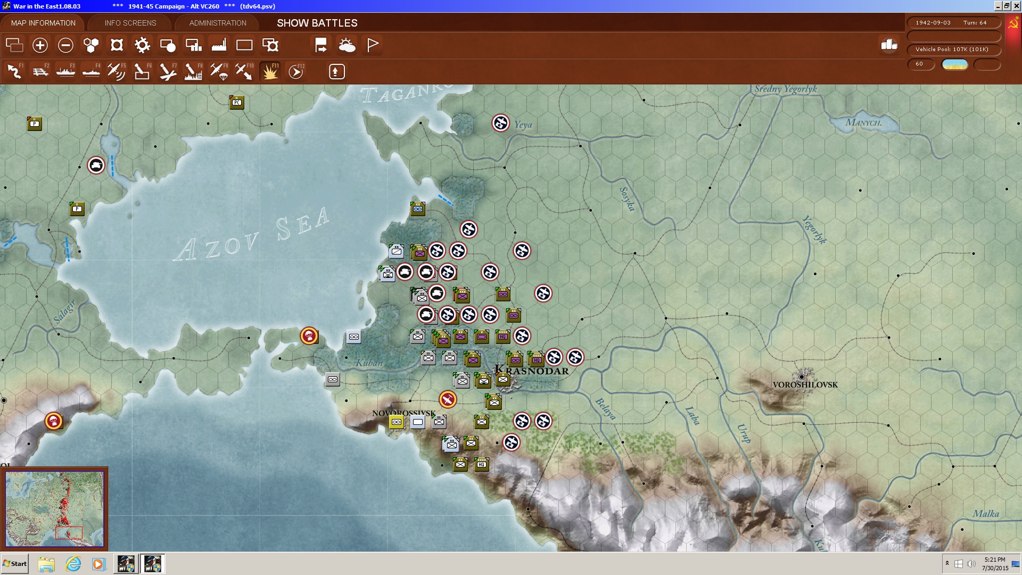Click the Voroshilovsk city label
The image size is (1022, 575).
[x=805, y=384]
